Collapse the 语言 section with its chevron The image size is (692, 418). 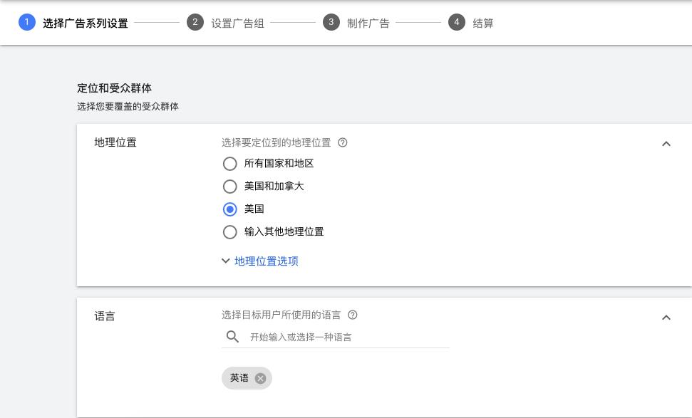666,317
